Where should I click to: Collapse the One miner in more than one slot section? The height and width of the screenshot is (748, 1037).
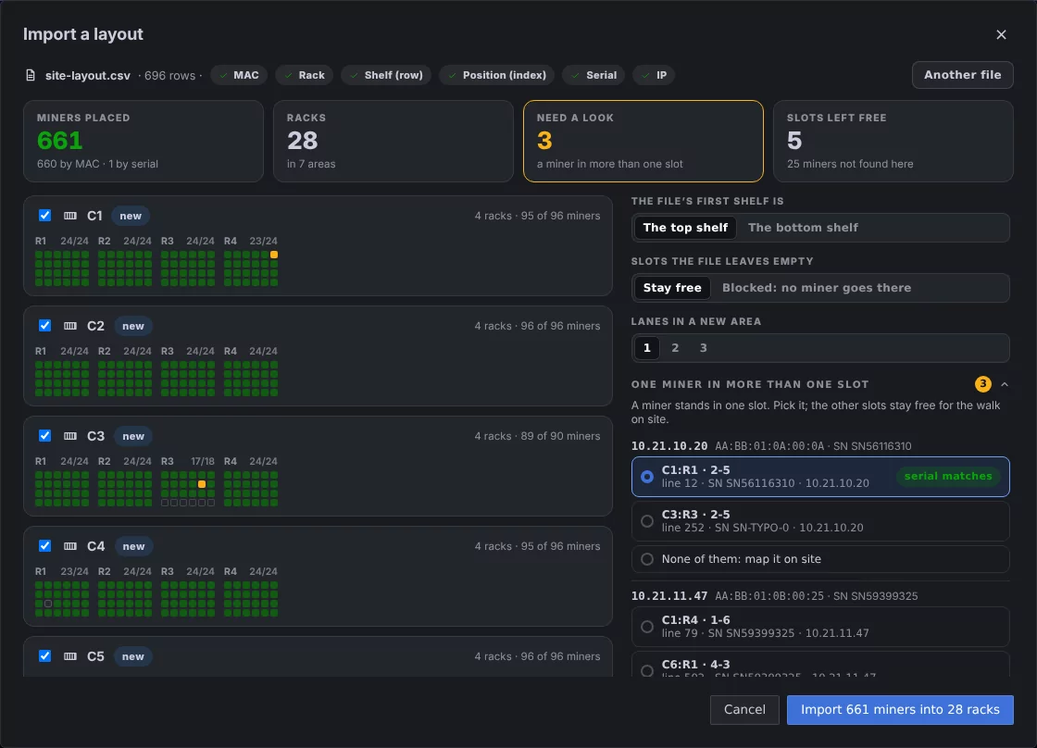(x=1005, y=384)
